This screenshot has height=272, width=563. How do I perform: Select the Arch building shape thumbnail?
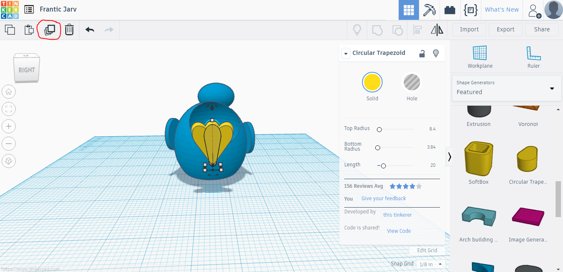(479, 217)
